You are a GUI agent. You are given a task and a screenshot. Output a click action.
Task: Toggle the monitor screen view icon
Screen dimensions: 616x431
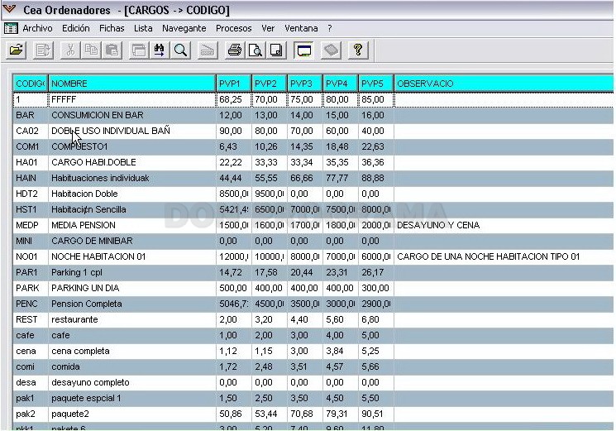(x=303, y=50)
